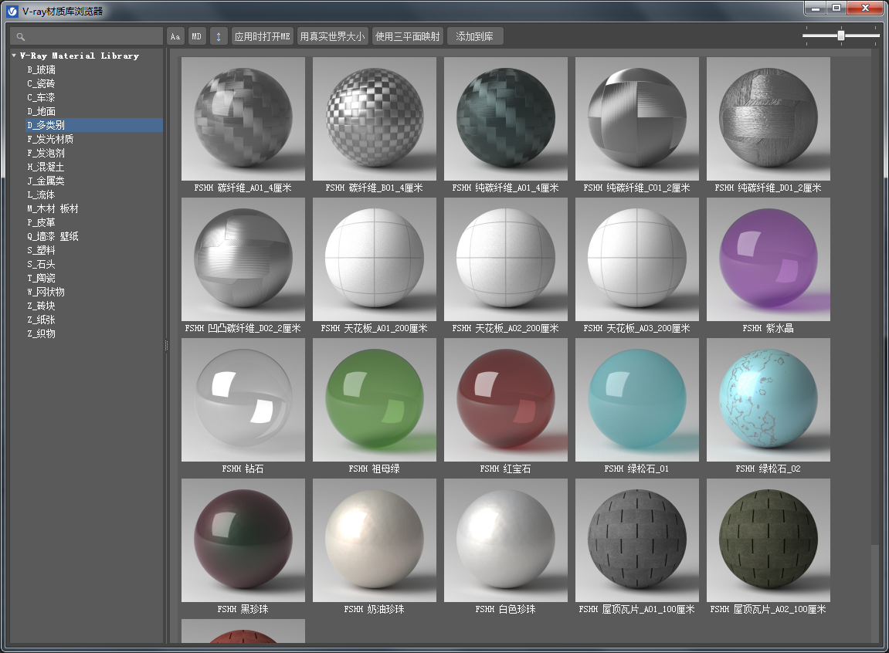
Task: Select the C_车漆 category
Action: [42, 97]
